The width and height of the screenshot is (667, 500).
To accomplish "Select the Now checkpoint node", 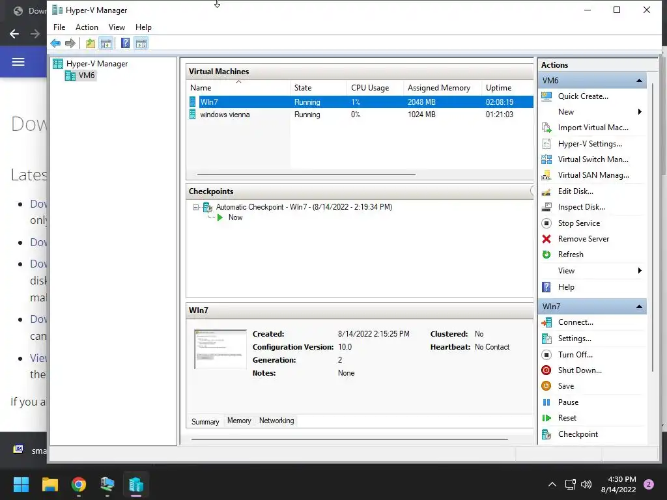I will (x=235, y=217).
